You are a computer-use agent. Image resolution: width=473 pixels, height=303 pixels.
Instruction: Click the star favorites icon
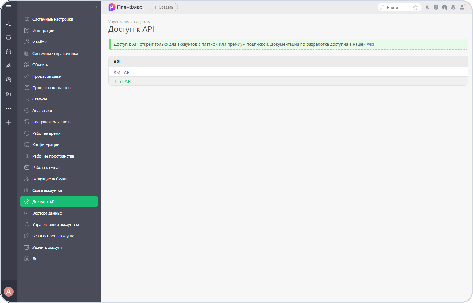(x=415, y=7)
